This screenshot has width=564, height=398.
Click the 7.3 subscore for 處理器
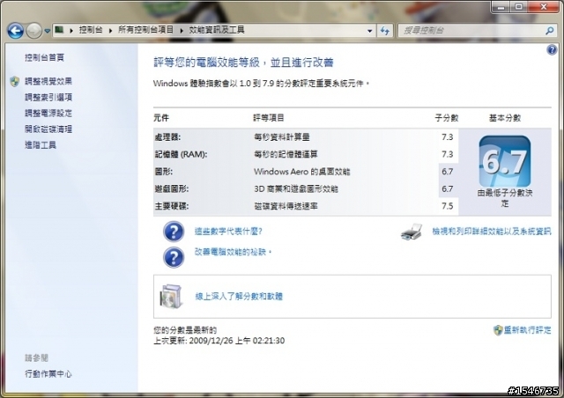click(x=448, y=137)
